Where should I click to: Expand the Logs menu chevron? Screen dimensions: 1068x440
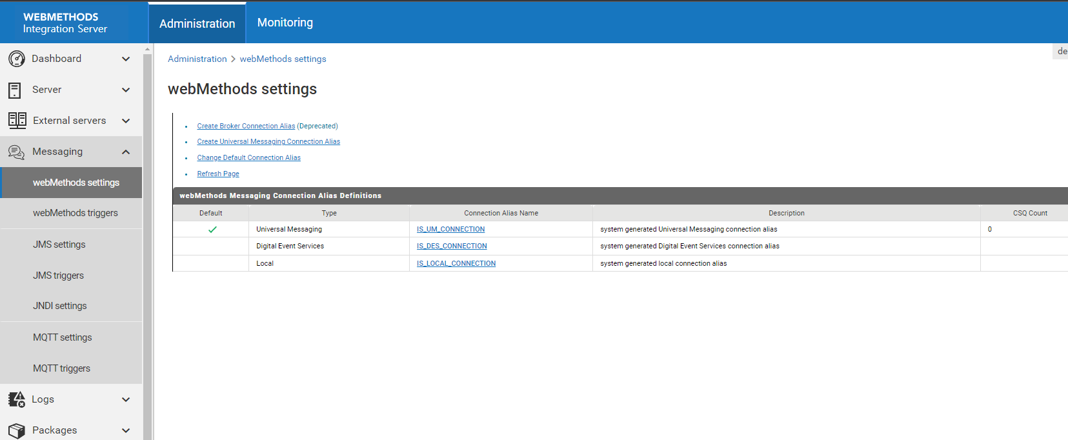pyautogui.click(x=126, y=399)
